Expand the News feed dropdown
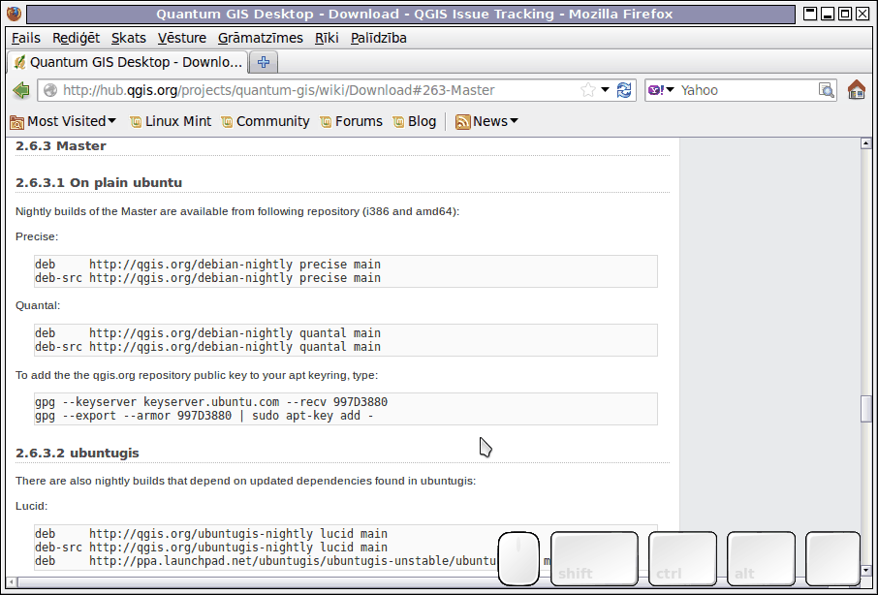Screen dimensions: 878x595 tap(486, 121)
